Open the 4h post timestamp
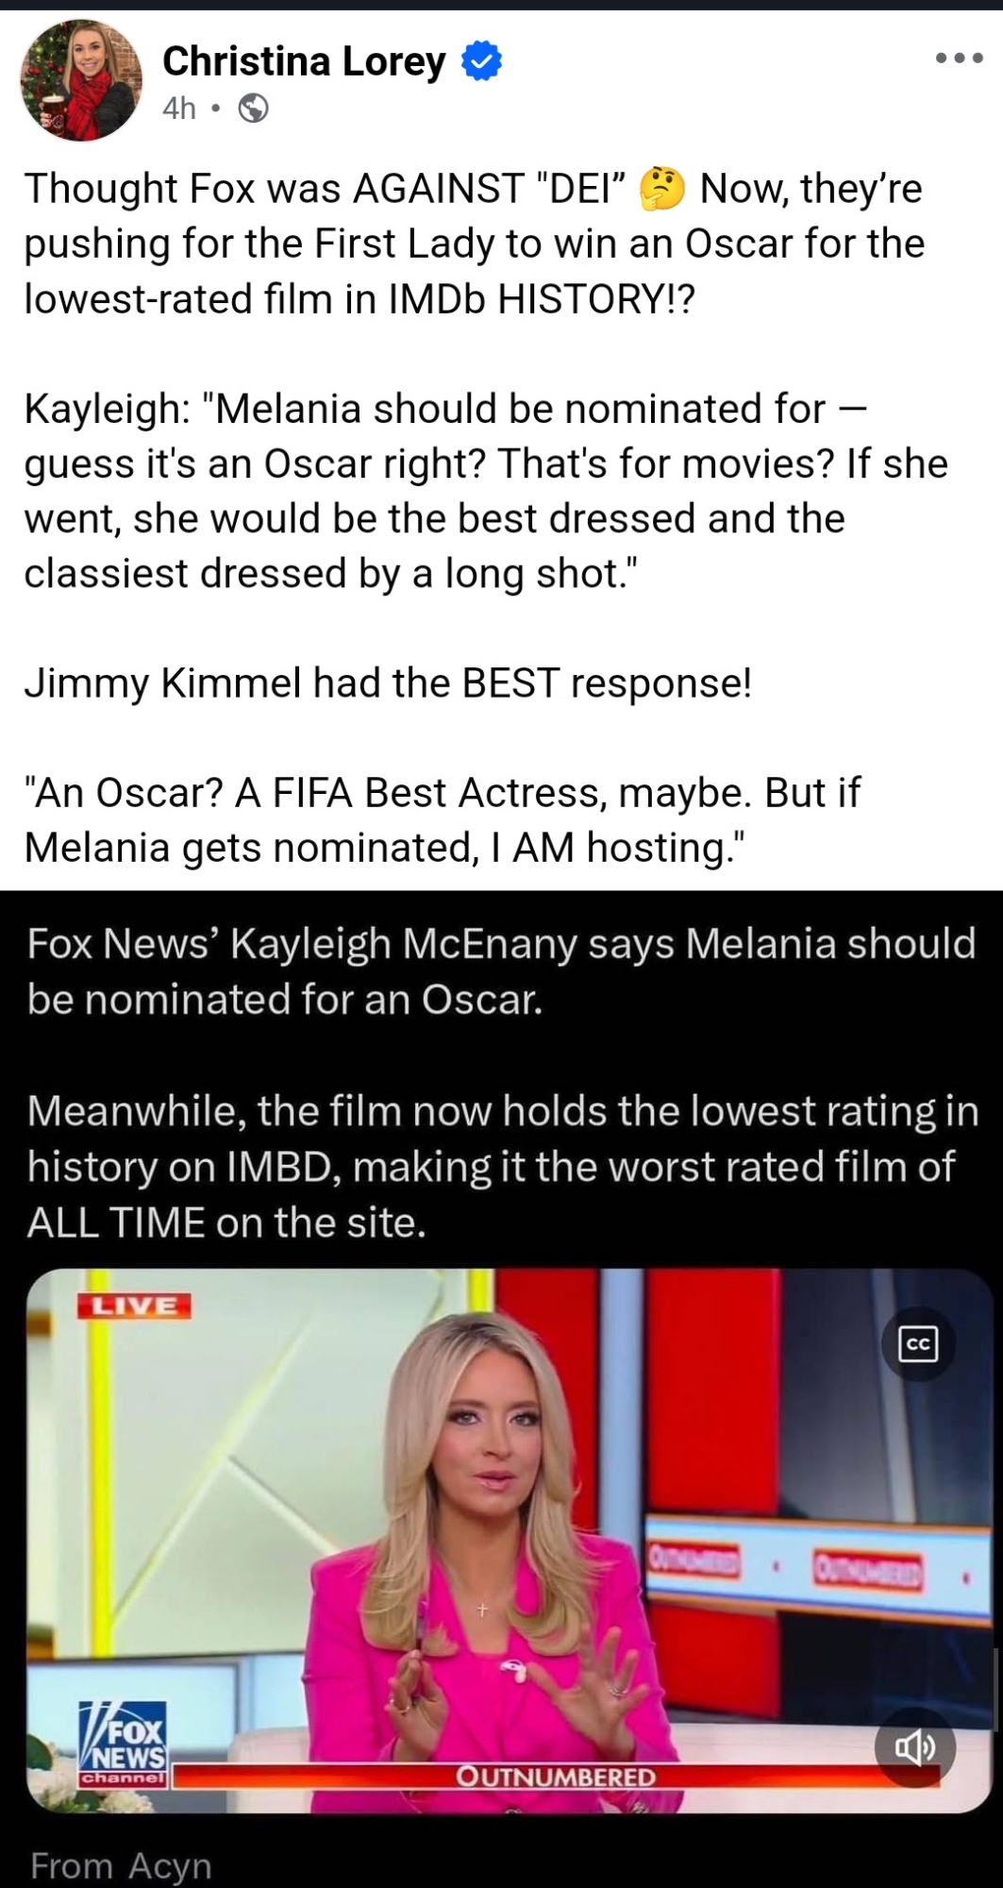 click(x=179, y=110)
